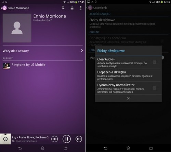Tap the Ennio Morricone artist placeholder image
The width and height of the screenshot is (171, 152).
pos(17,28)
